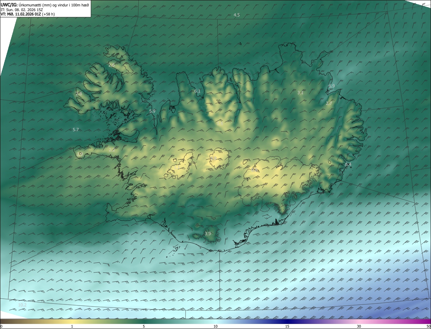Click the colour scale tick label 5
The height and width of the screenshot is (329, 431).
click(144, 326)
